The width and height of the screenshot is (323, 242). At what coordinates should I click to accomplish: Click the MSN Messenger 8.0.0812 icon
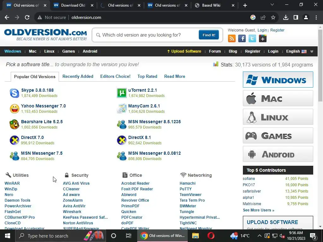click(121, 156)
